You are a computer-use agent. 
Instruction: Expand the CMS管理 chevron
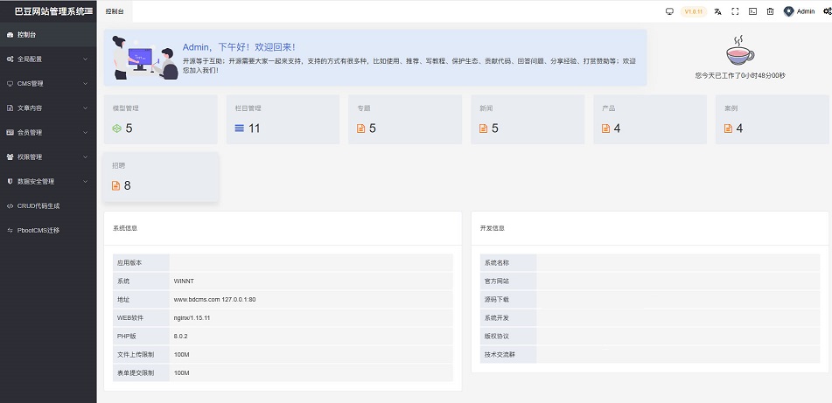point(86,84)
